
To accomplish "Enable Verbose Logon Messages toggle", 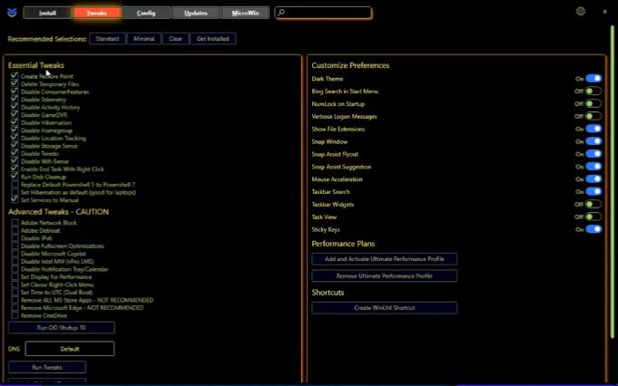I will pos(593,116).
